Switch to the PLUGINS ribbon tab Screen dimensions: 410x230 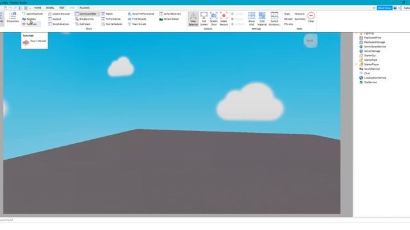coord(85,8)
